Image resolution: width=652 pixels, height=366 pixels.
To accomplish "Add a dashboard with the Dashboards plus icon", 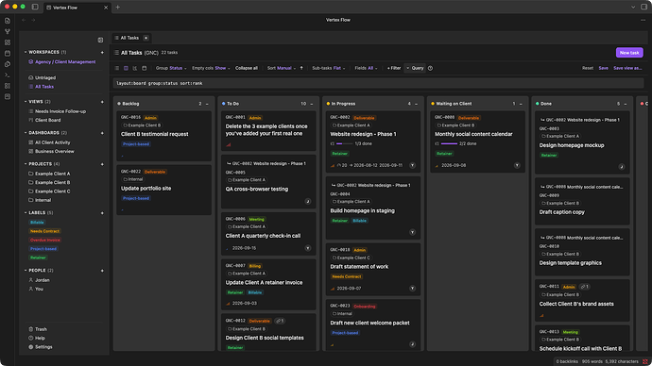I will (x=102, y=133).
